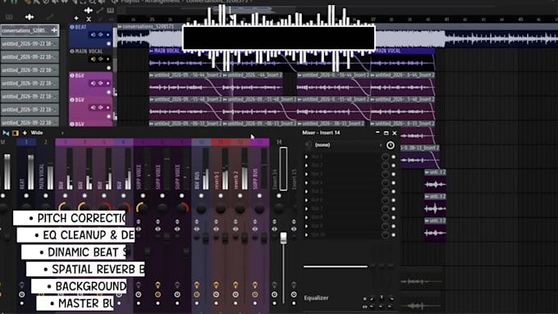Click the speaker icon on the second BGV track
This screenshot has height=314, width=558.
point(94,107)
